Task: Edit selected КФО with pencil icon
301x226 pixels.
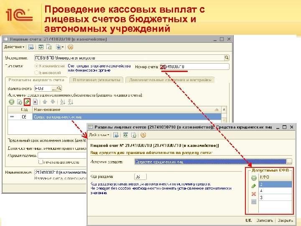Action: (254, 186)
